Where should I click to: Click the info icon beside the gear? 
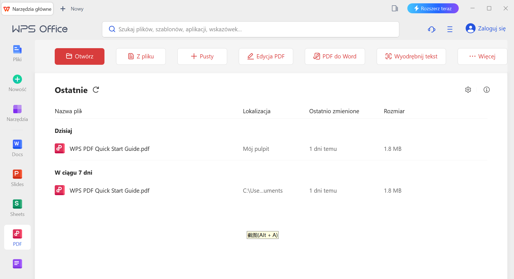(x=487, y=90)
